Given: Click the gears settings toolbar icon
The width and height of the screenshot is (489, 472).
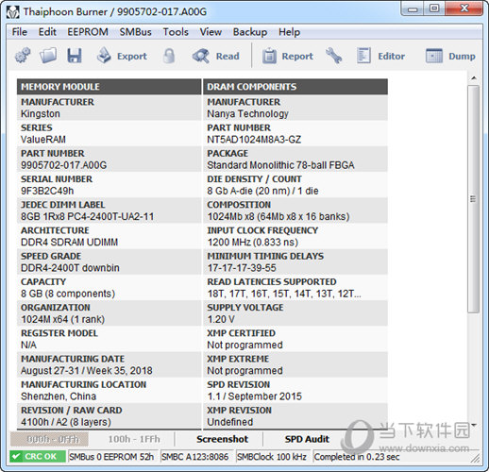Looking at the screenshot, I should [x=23, y=56].
